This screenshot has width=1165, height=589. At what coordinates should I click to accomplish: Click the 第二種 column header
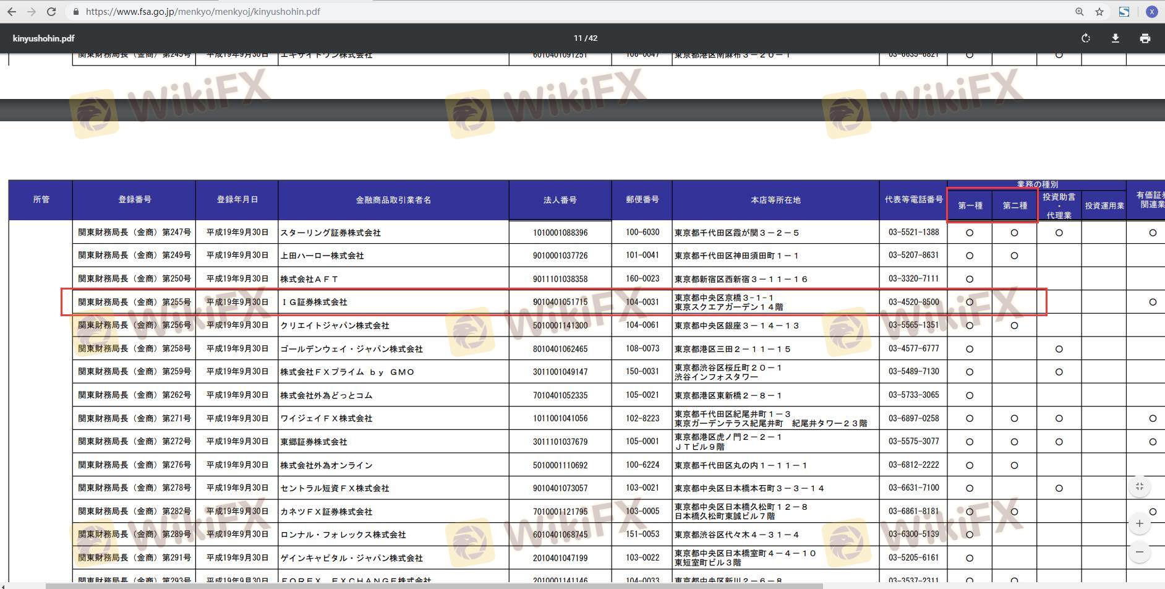pyautogui.click(x=1015, y=205)
